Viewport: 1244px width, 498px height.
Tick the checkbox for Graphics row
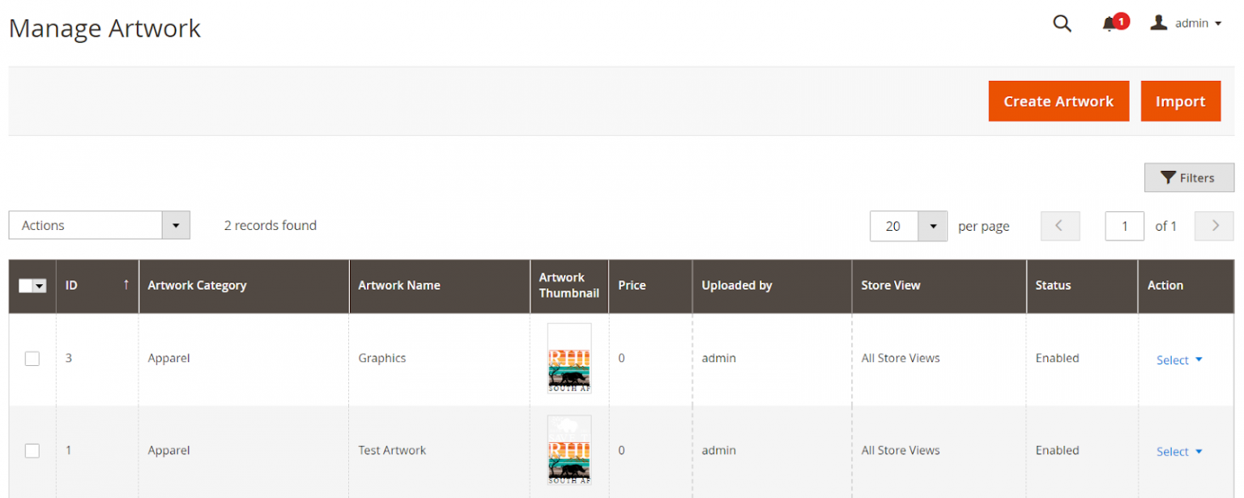coord(32,358)
